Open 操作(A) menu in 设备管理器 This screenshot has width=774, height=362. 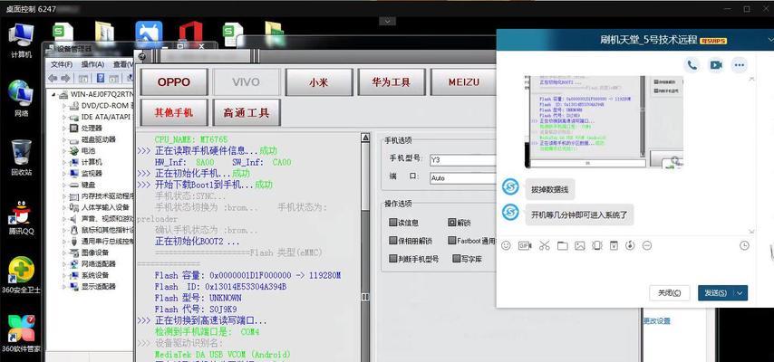tap(92, 64)
